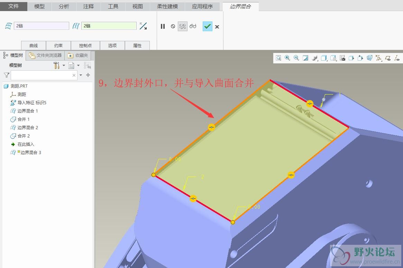Viewport: 403px width, 268px height.
Task: Click the model tree search field
Action: pyautogui.click(x=41, y=75)
